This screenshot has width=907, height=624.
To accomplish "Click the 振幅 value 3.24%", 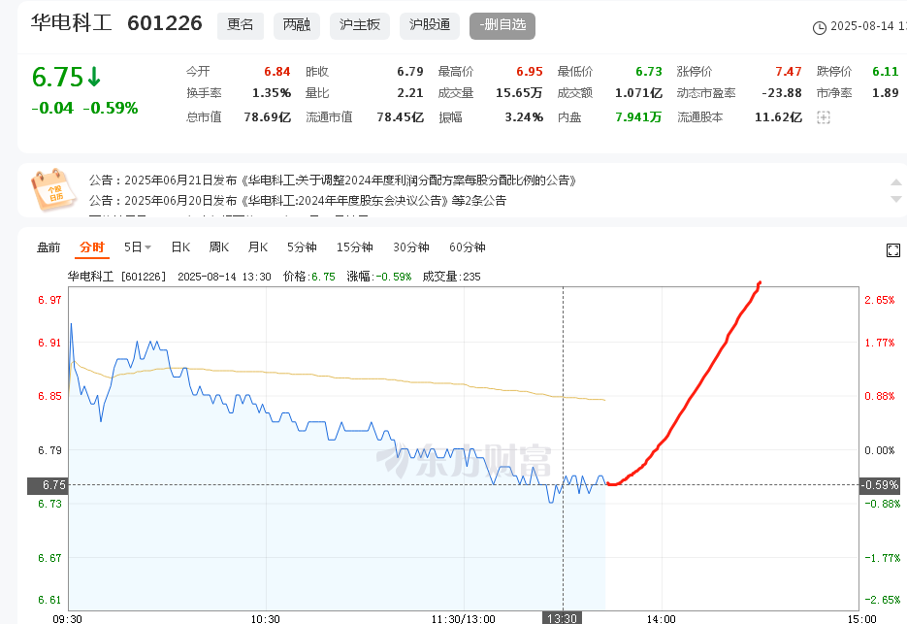I will [x=524, y=116].
